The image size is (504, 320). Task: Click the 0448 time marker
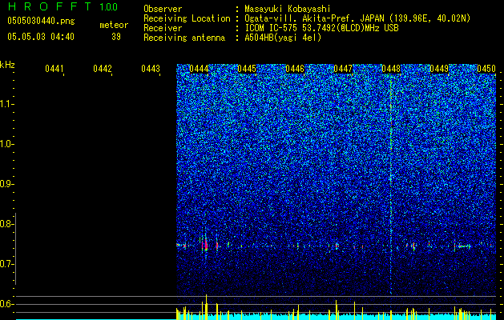[x=391, y=69]
